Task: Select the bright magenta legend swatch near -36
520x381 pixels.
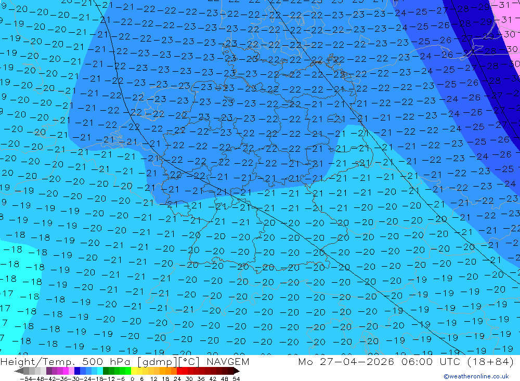Action: [x=66, y=371]
